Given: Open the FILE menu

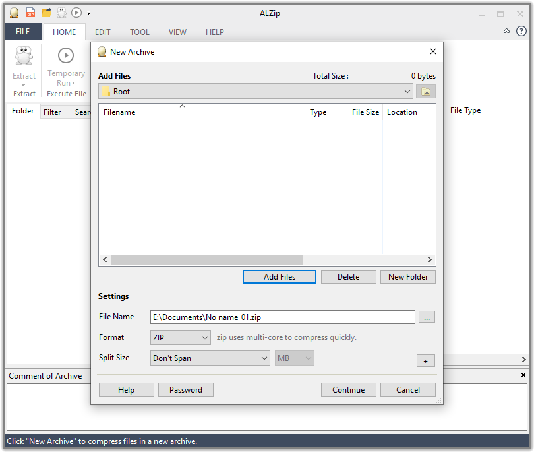Looking at the screenshot, I should (23, 32).
